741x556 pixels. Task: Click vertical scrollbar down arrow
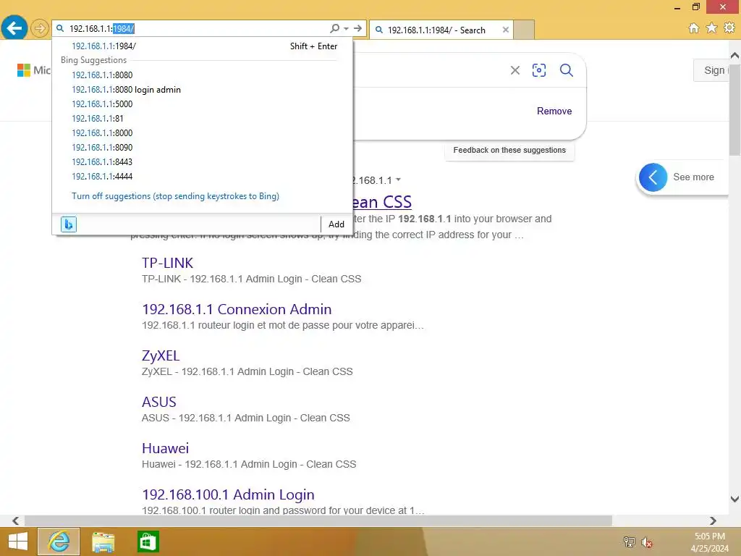coord(735,499)
